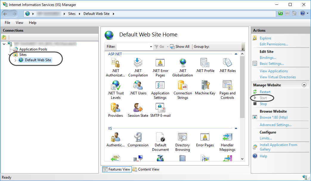The image size is (311, 181).
Task: Click View Virtual Directories link
Action: click(x=278, y=77)
